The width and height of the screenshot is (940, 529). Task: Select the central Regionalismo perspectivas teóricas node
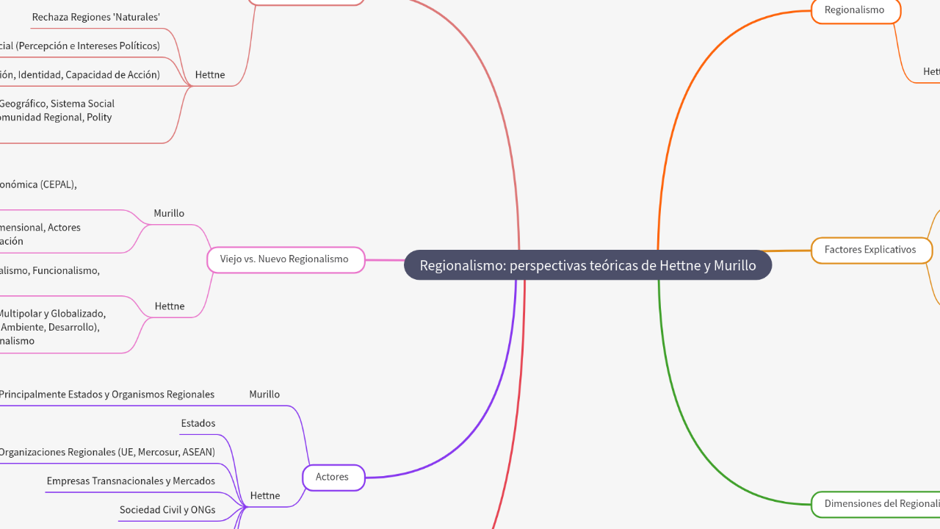coord(587,265)
